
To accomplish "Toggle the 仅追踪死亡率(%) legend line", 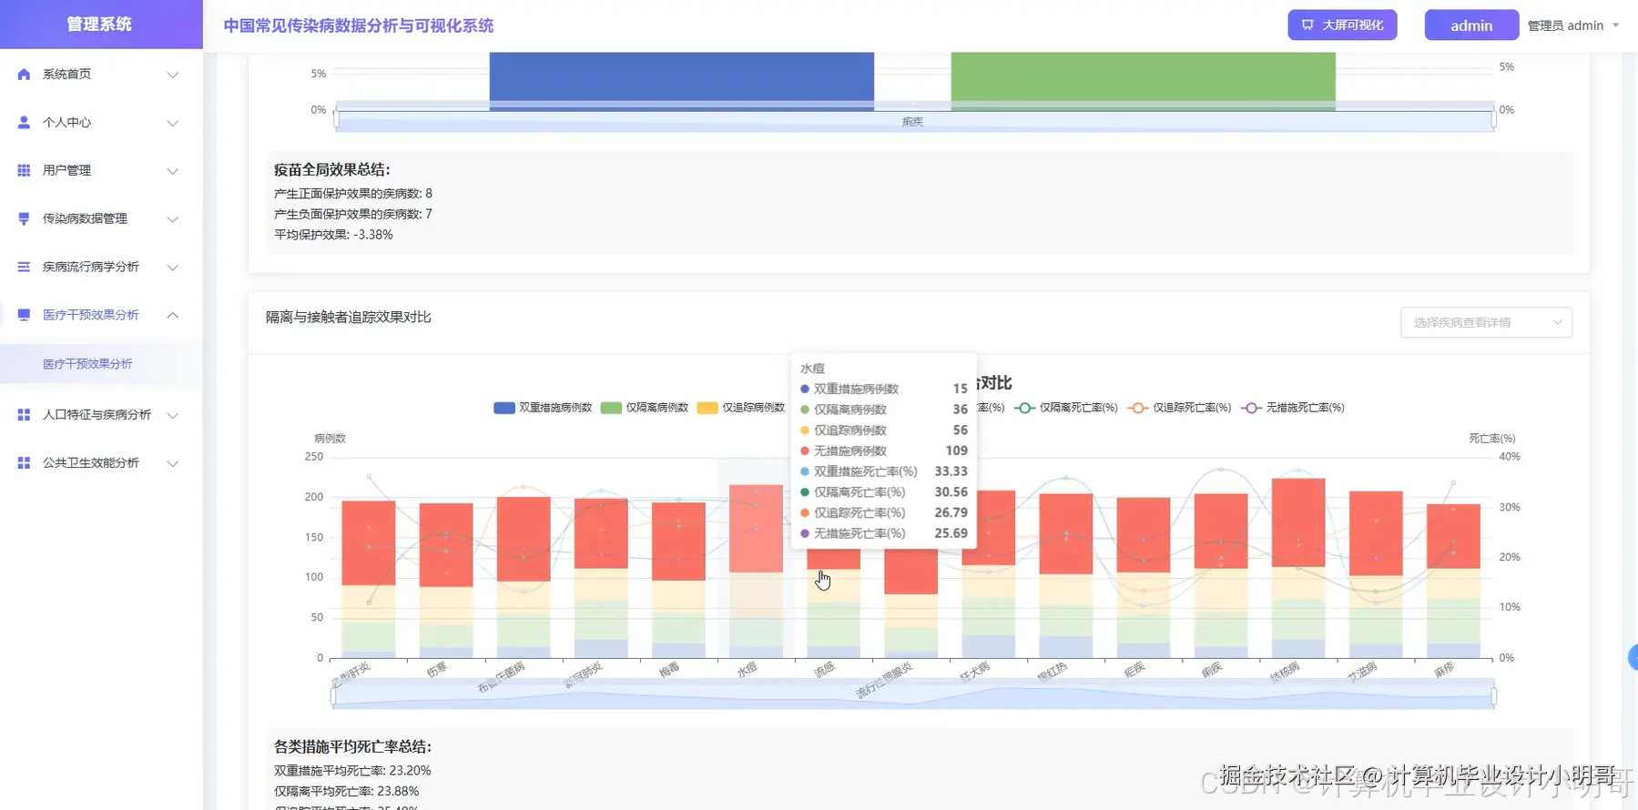I will [x=1179, y=408].
